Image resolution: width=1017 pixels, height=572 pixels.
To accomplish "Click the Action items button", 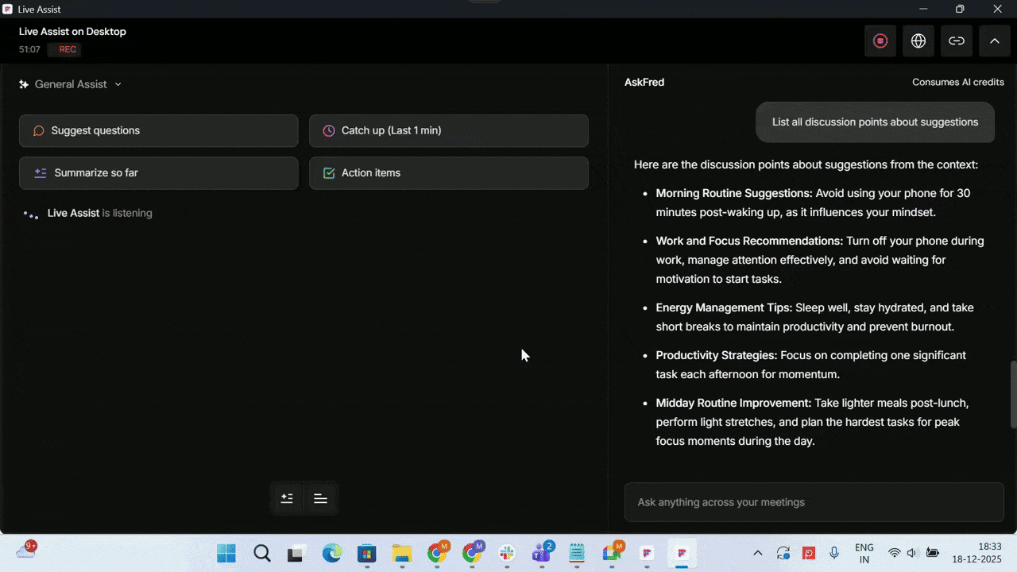I will tap(449, 172).
